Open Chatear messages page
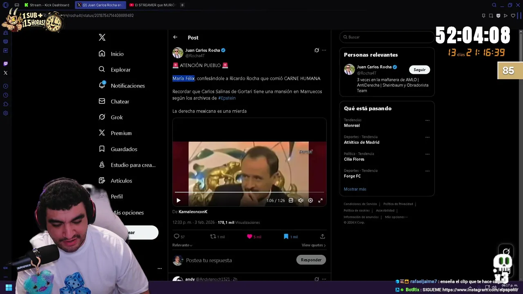Viewport: 523px width, 294px height. (x=114, y=102)
